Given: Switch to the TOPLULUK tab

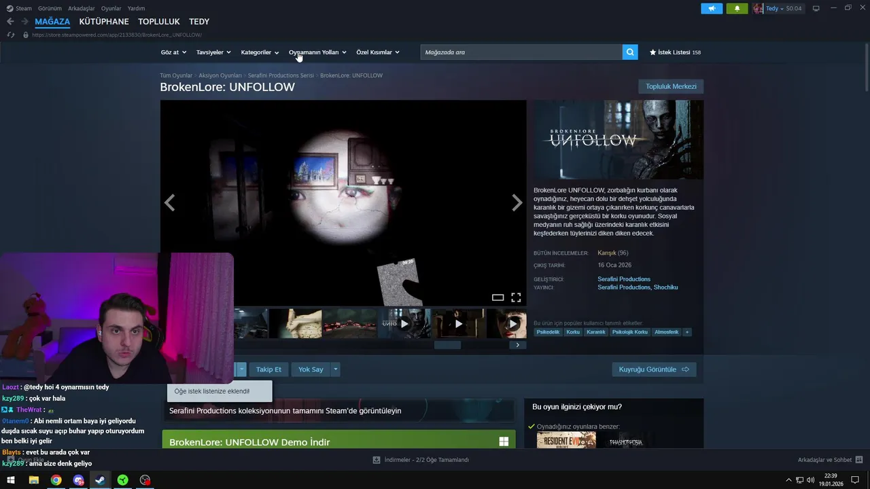Looking at the screenshot, I should pos(159,22).
